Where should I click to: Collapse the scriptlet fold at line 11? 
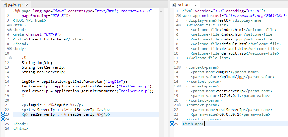pos(10,58)
